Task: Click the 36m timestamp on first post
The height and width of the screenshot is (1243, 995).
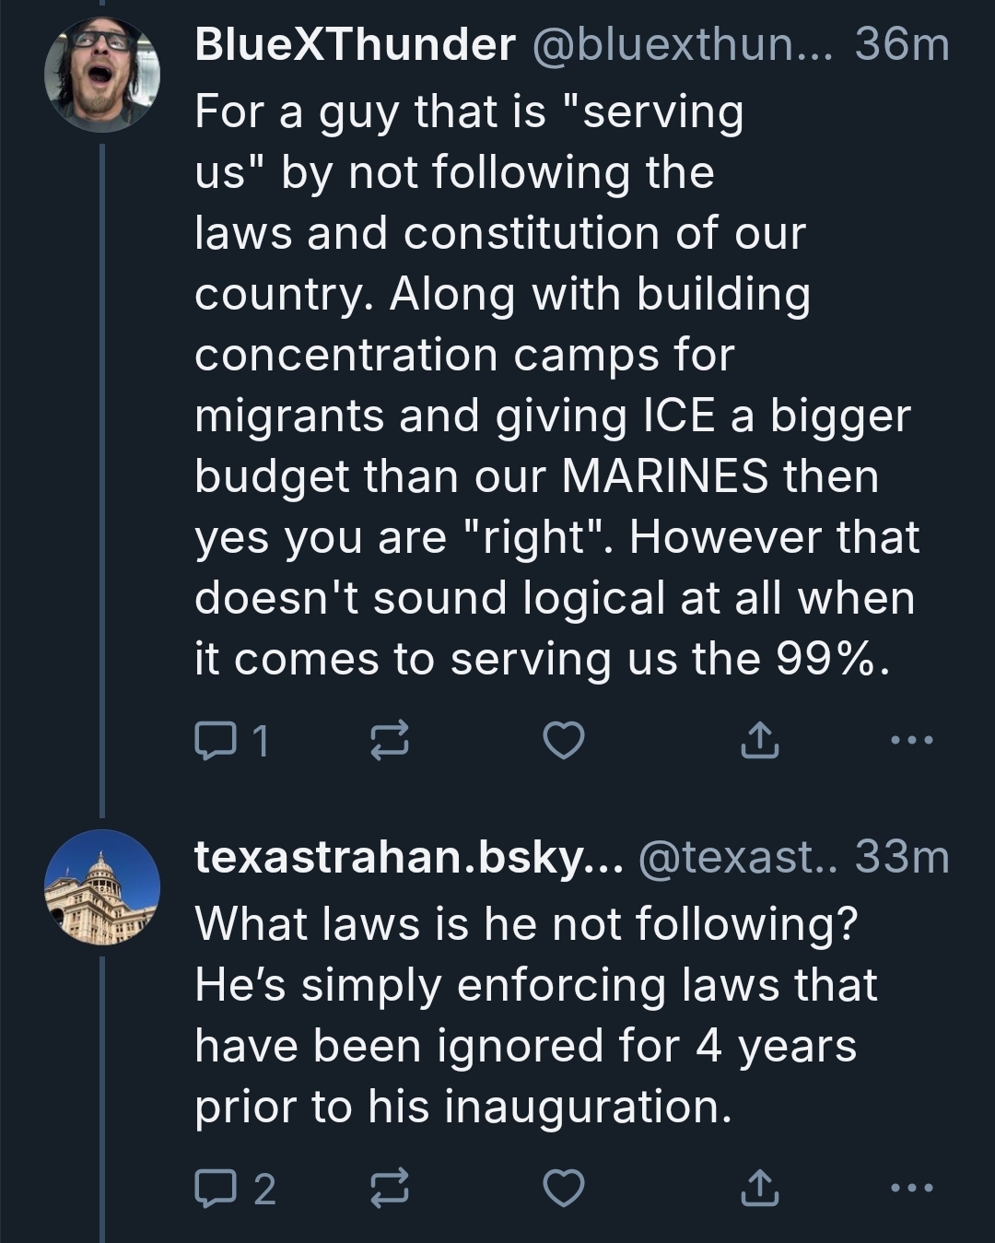Action: [901, 44]
